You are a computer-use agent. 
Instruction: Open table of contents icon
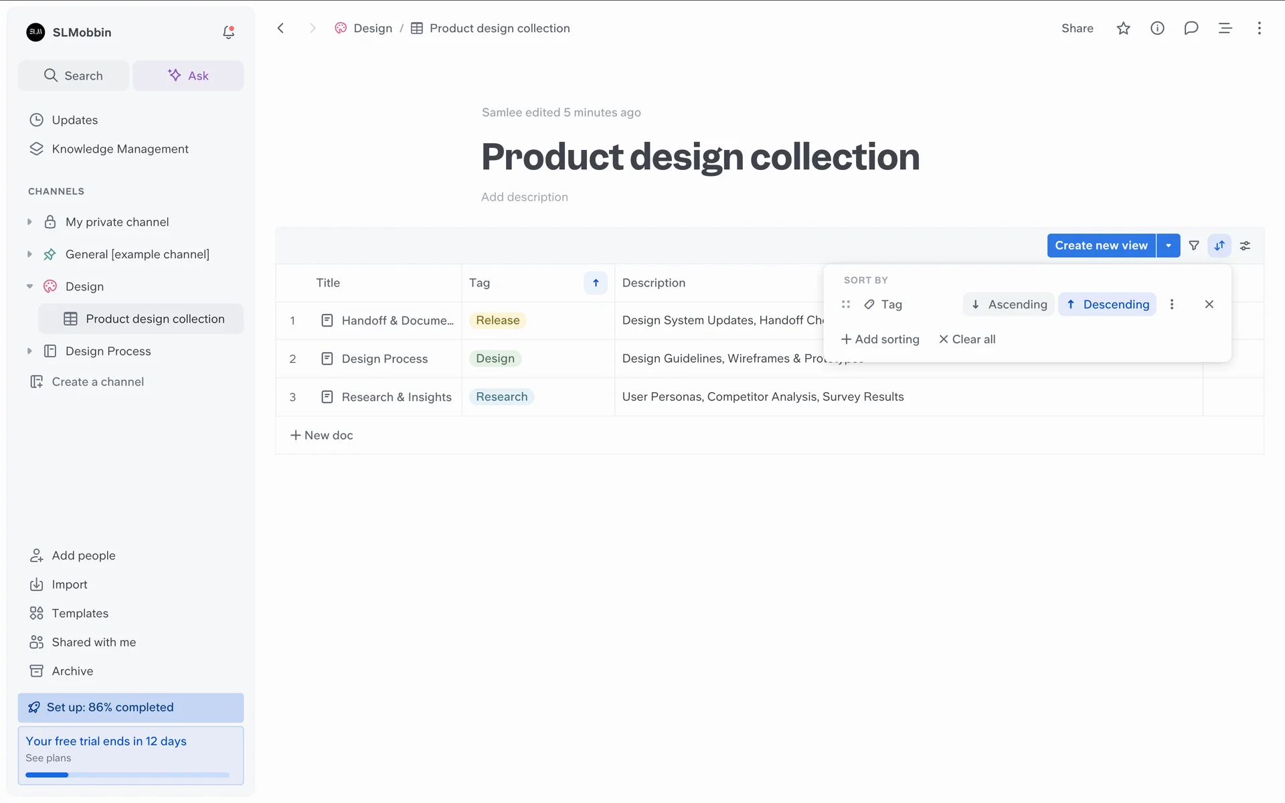click(x=1225, y=28)
